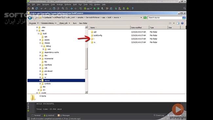Click Sync Project with Gradle icon
The width and height of the screenshot is (213, 120).
pos(116,9)
